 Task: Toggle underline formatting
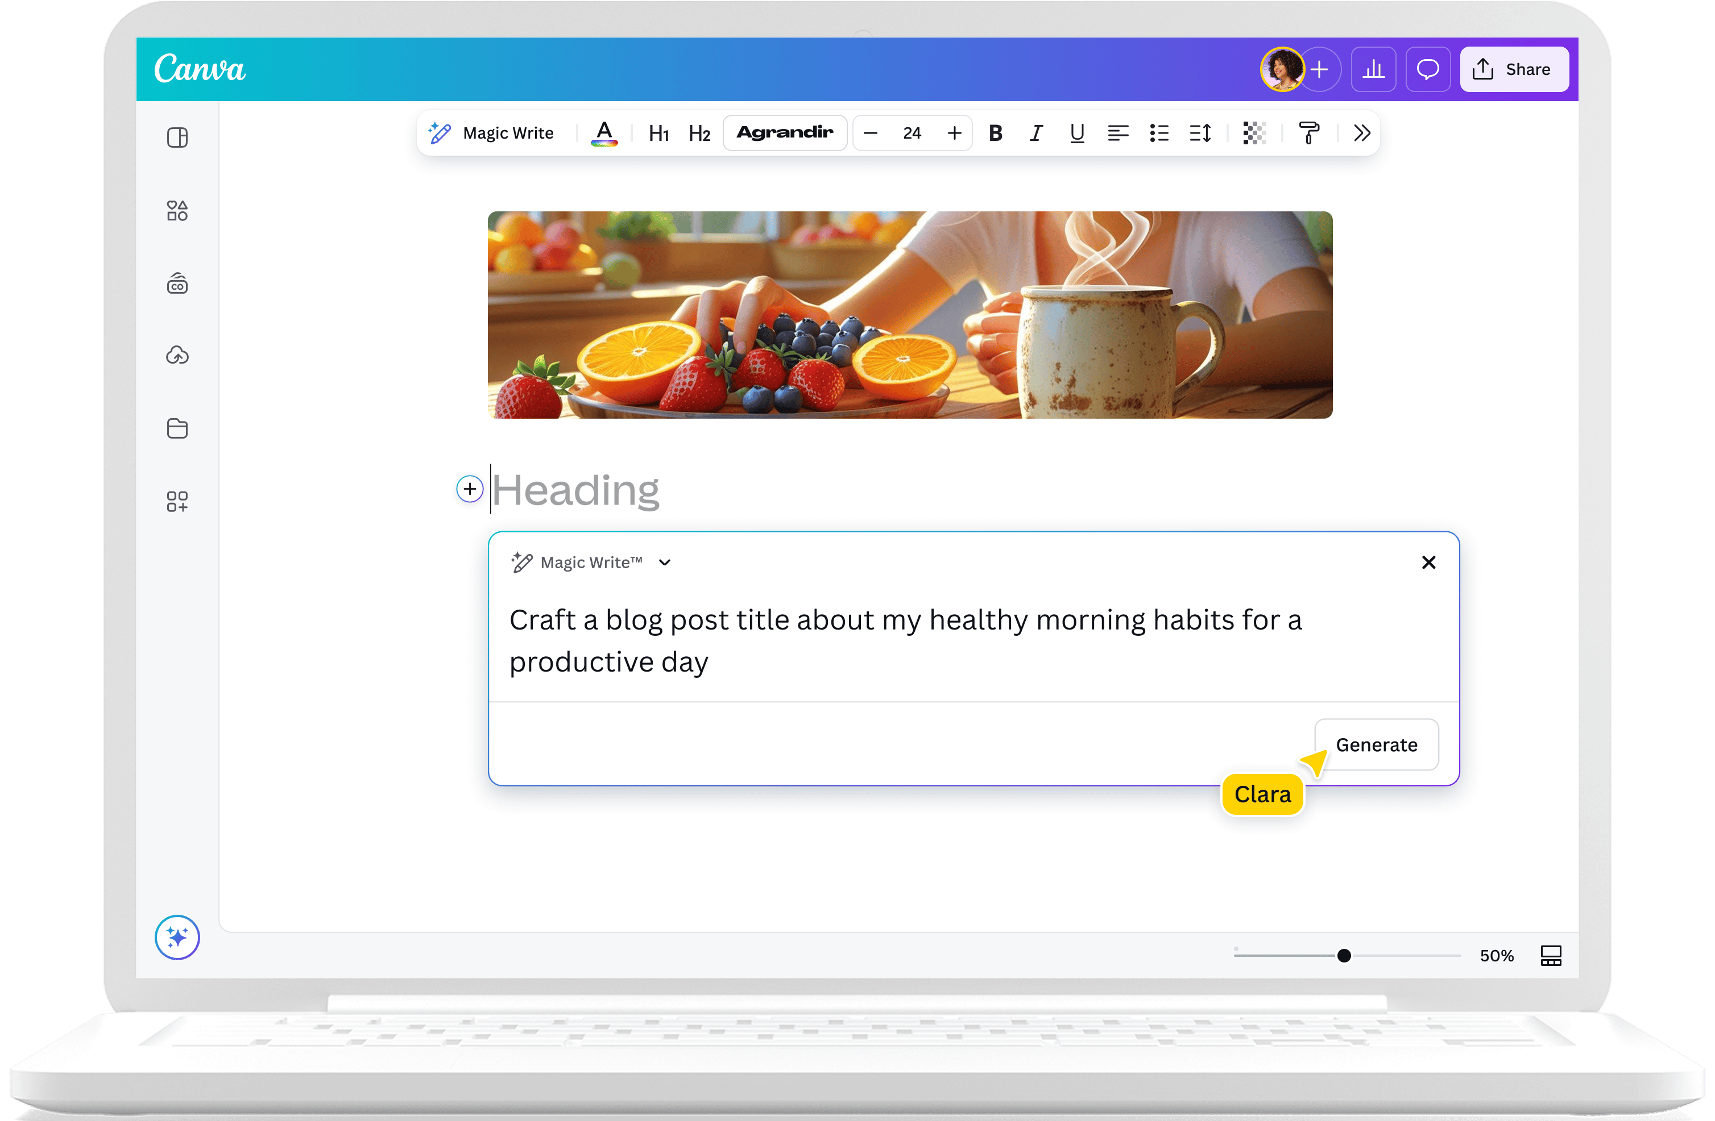click(x=1078, y=132)
